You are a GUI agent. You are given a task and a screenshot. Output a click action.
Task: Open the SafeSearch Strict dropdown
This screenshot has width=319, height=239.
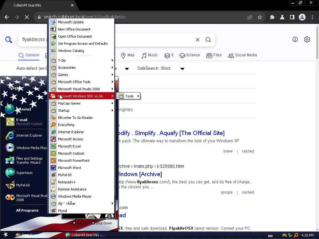point(161,68)
